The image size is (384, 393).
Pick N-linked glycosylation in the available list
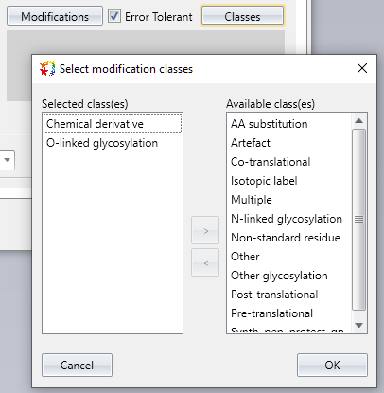[x=287, y=219]
